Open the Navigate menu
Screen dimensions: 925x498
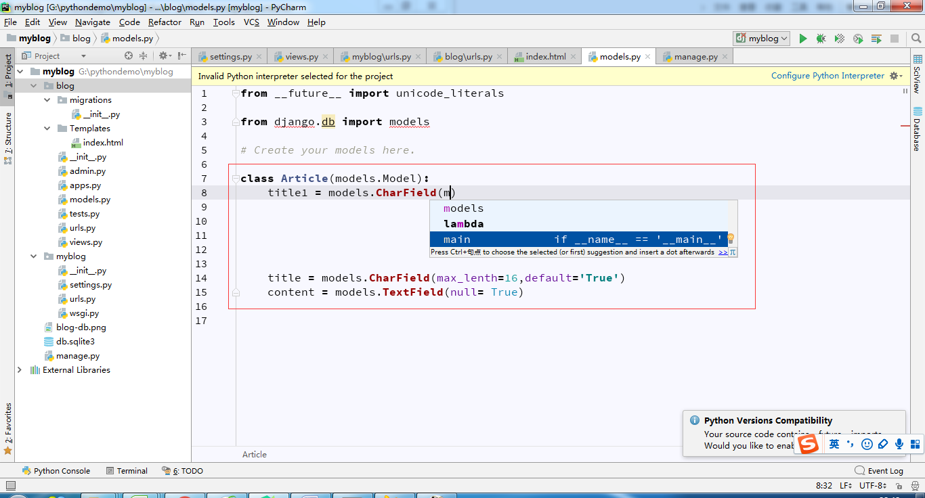(x=93, y=22)
